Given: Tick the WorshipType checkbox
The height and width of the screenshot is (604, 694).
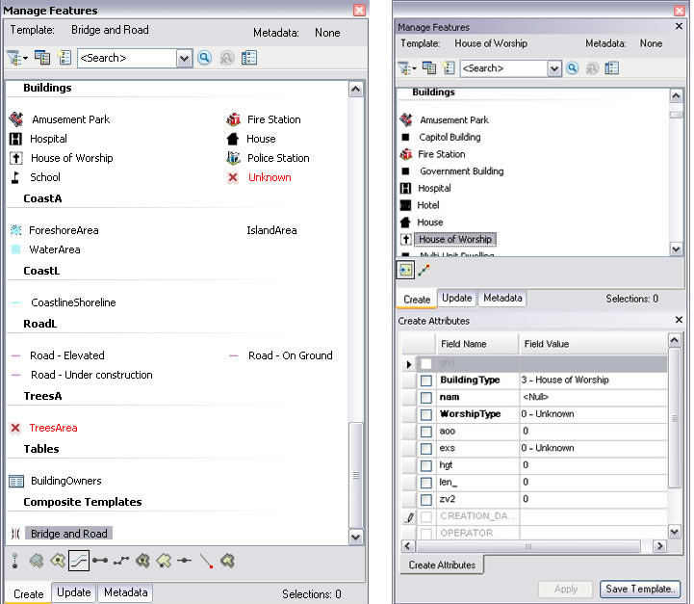Looking at the screenshot, I should [426, 414].
